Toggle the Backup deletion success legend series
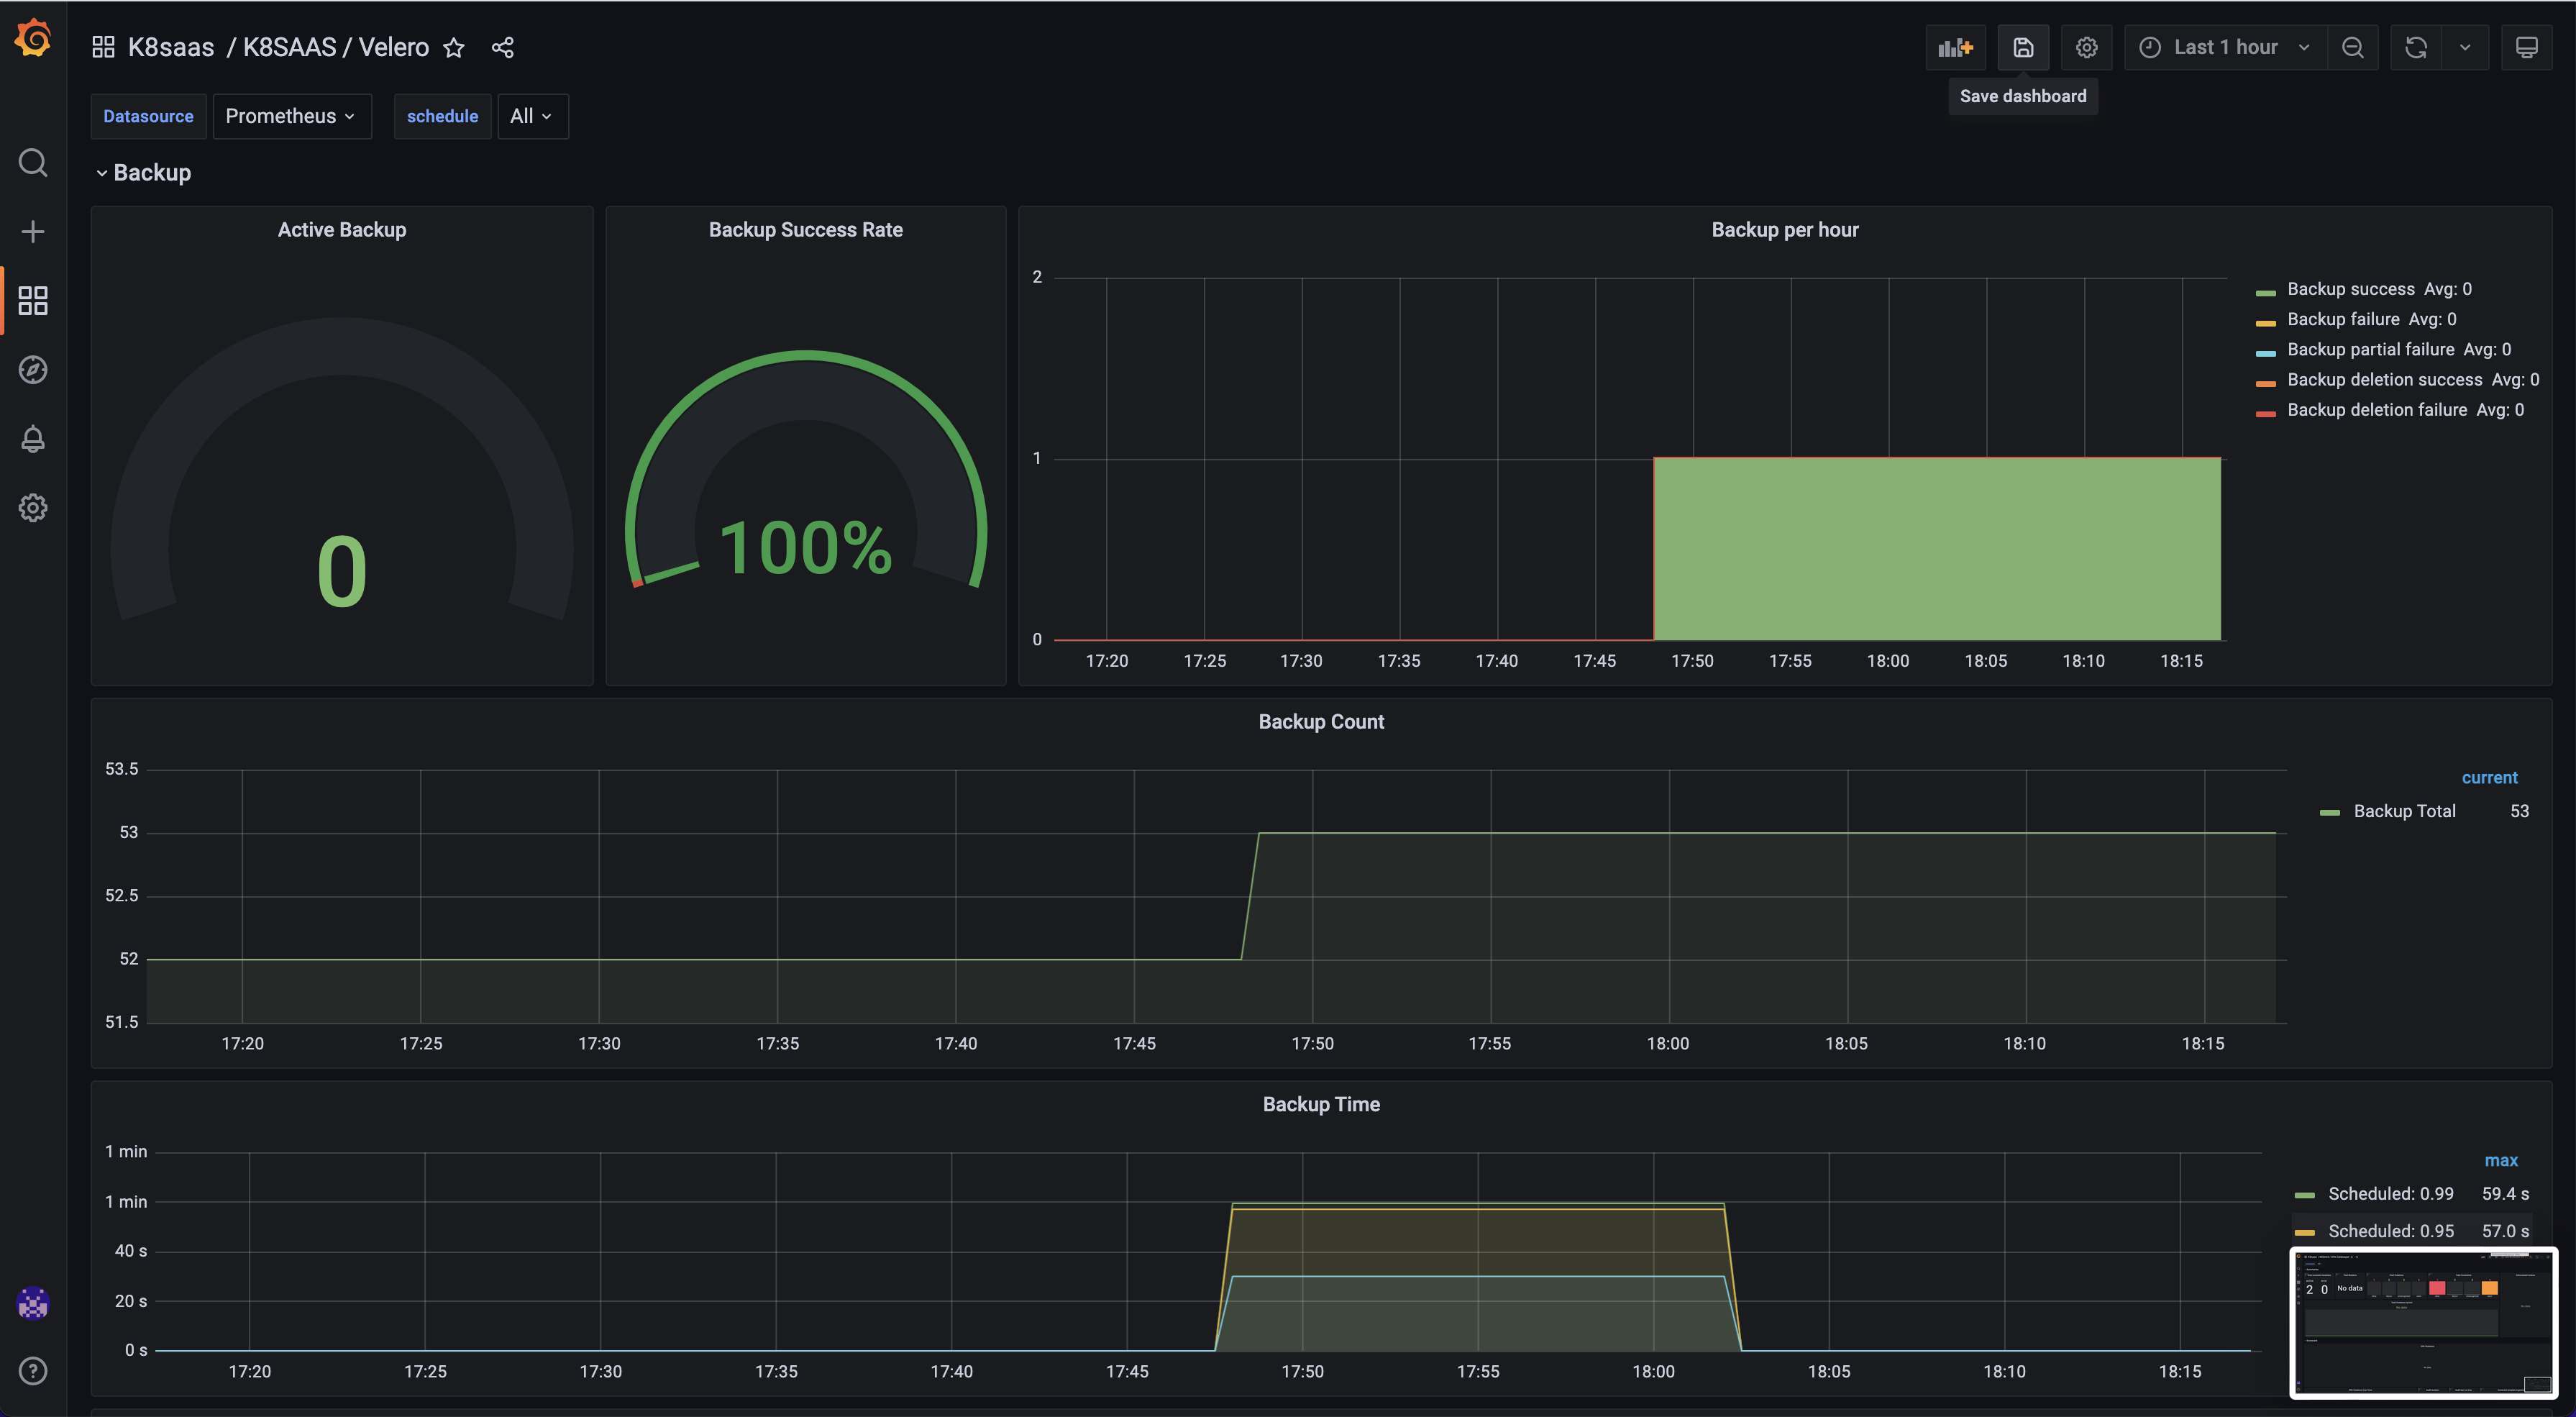Viewport: 2576px width, 1417px height. pyautogui.click(x=2385, y=379)
